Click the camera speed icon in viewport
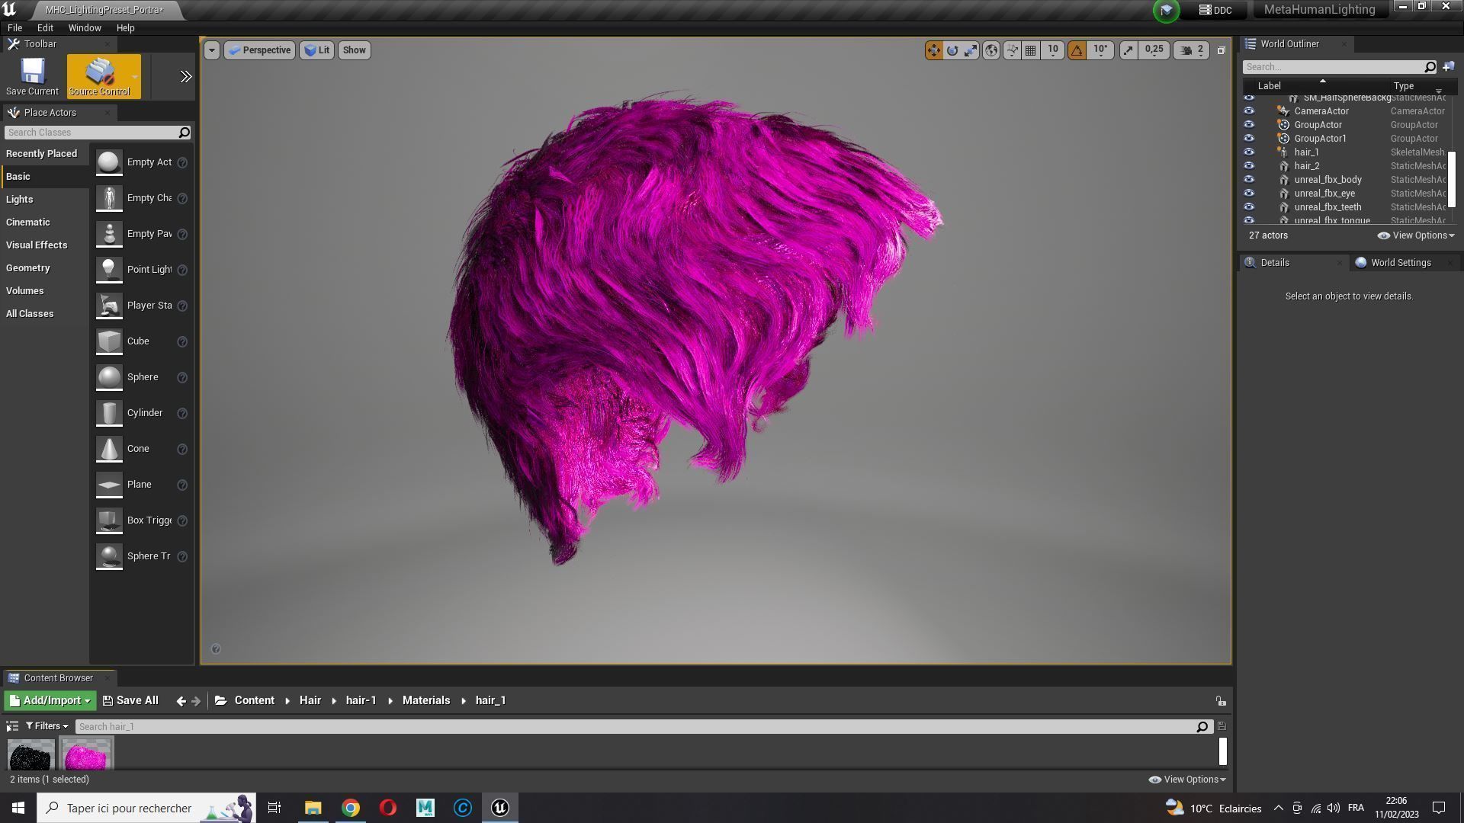 click(1186, 50)
